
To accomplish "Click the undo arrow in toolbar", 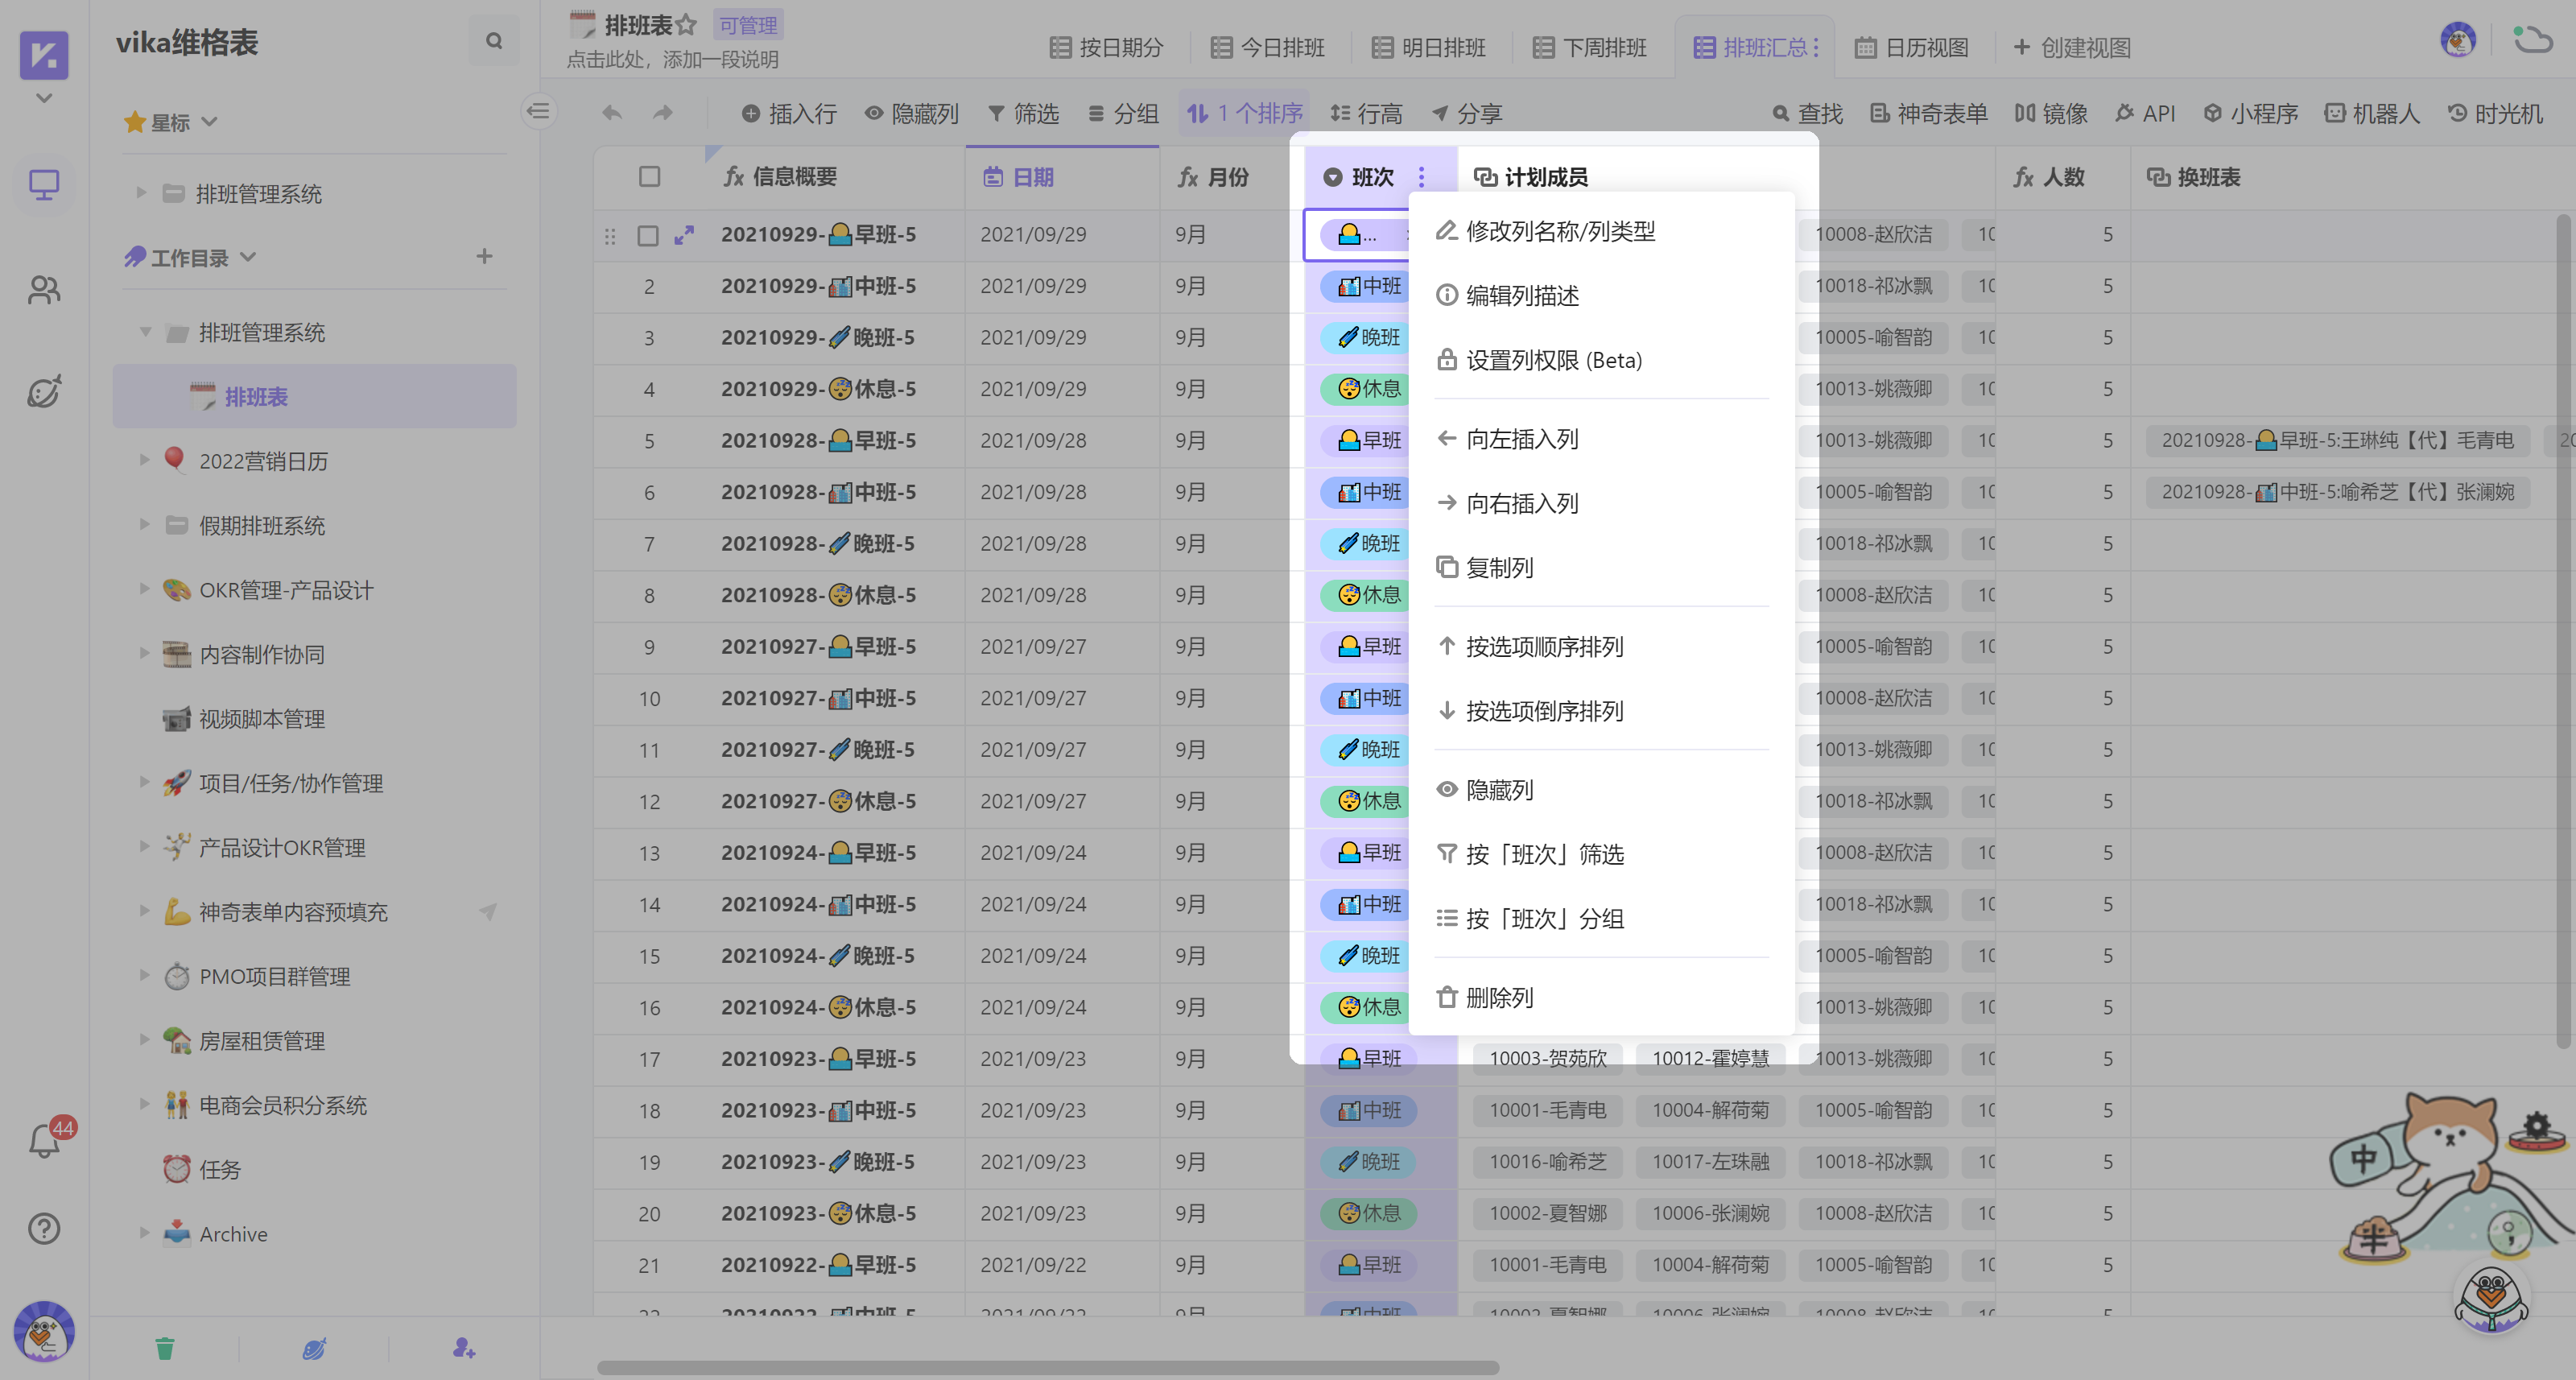I will 612,113.
